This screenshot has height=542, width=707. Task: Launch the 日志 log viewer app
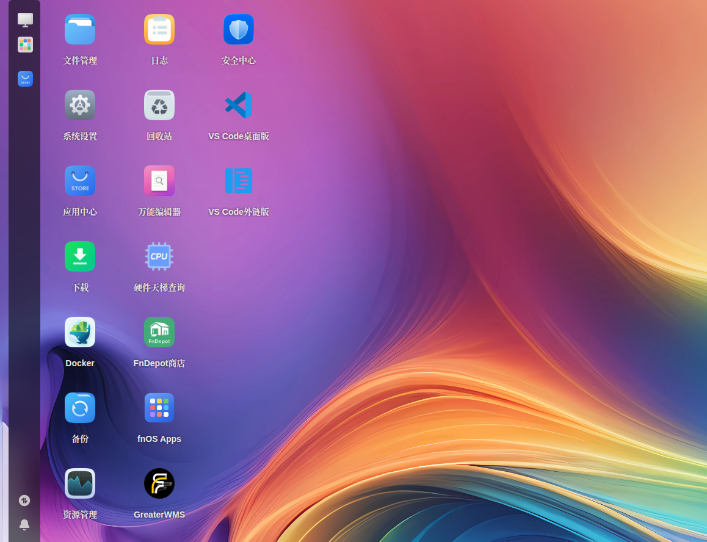pos(159,30)
